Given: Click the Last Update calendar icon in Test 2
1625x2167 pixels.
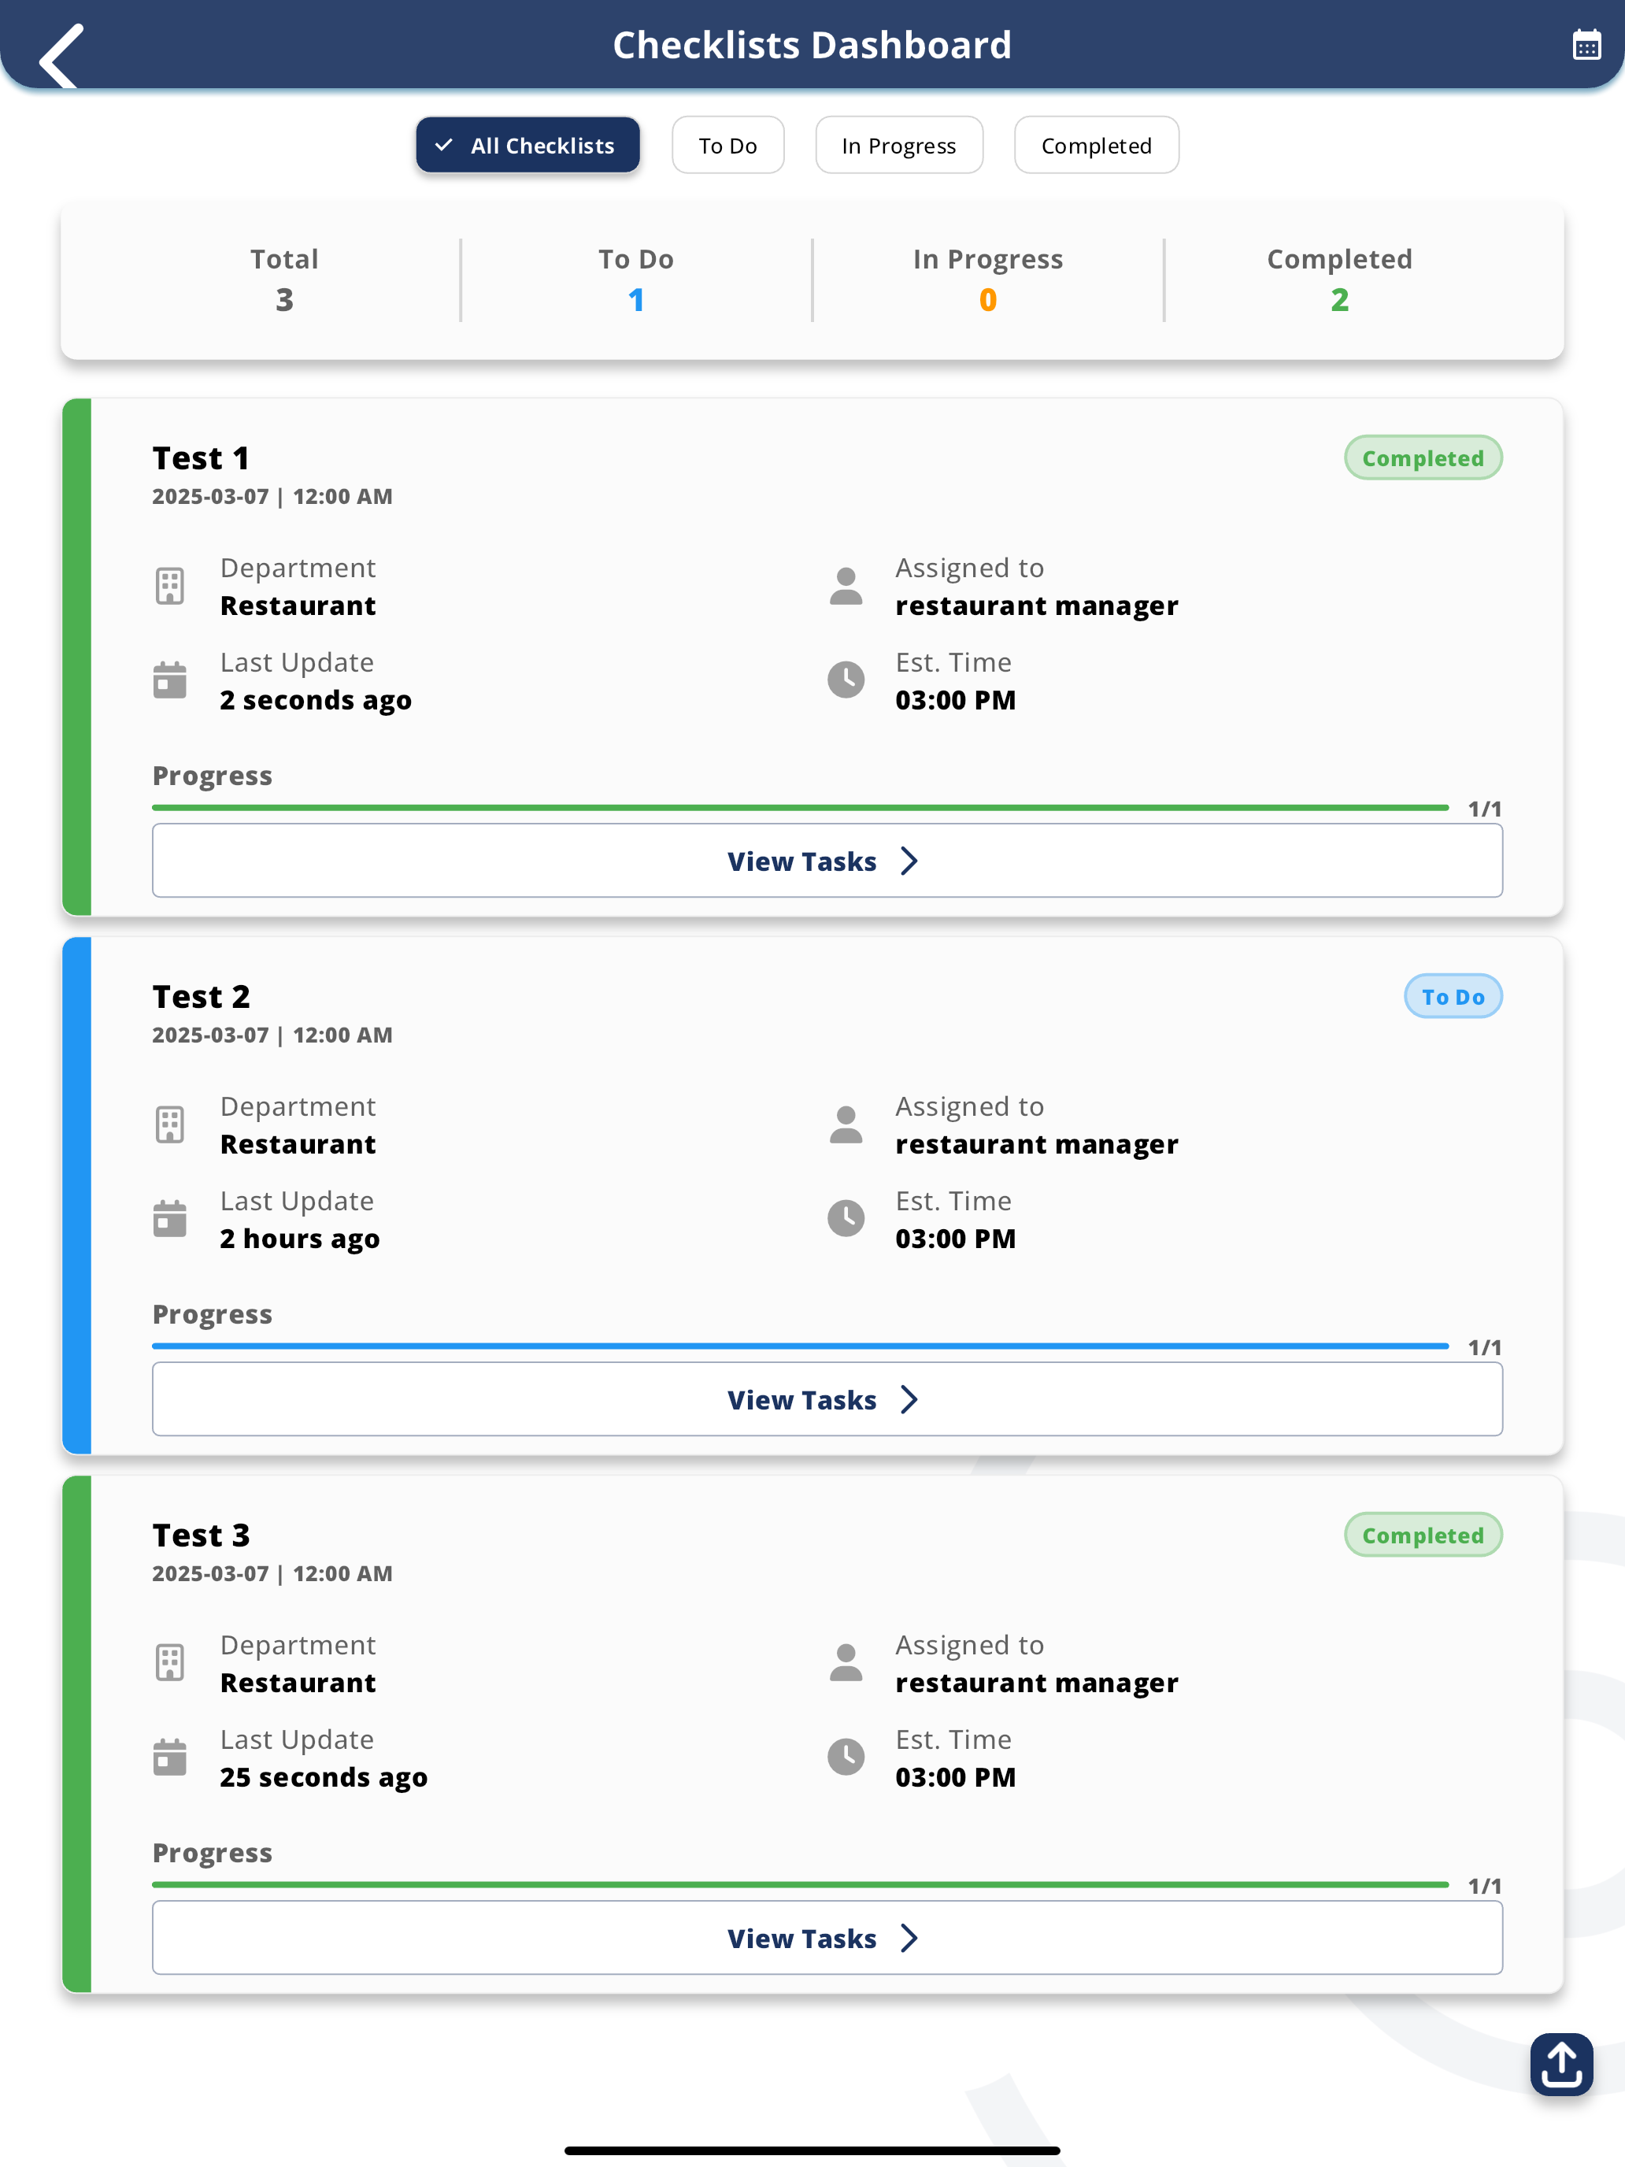Looking at the screenshot, I should click(x=169, y=1219).
